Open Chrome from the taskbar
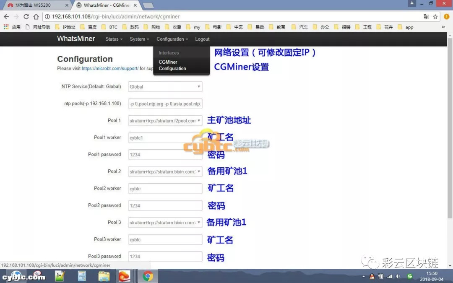Screen dimensions: 453x283 [148, 276]
